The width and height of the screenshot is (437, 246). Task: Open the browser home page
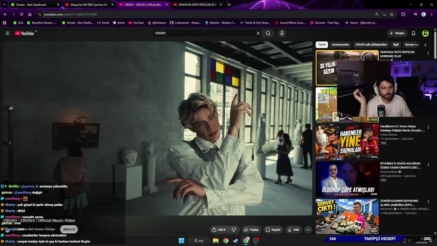coord(30,14)
